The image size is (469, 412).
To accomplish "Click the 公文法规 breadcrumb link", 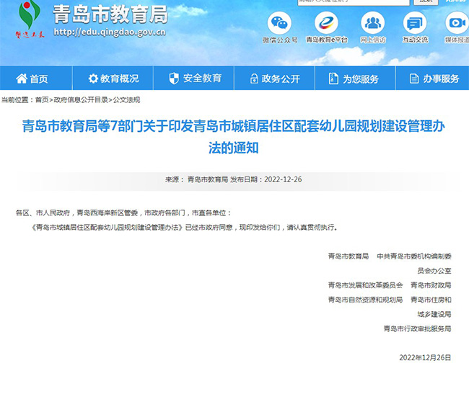I will coord(126,100).
